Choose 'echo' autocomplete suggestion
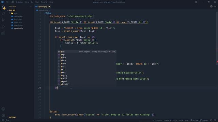 point(87,58)
